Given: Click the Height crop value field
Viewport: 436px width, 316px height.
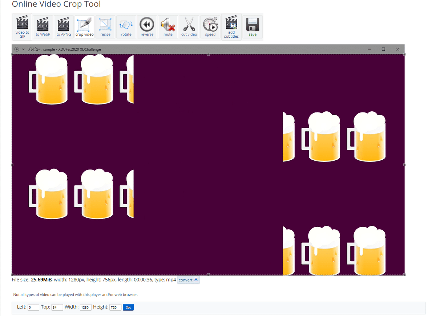Looking at the screenshot, I should (x=115, y=307).
